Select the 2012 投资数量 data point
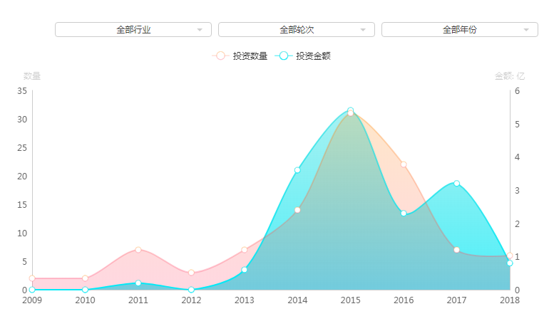 click(x=191, y=273)
